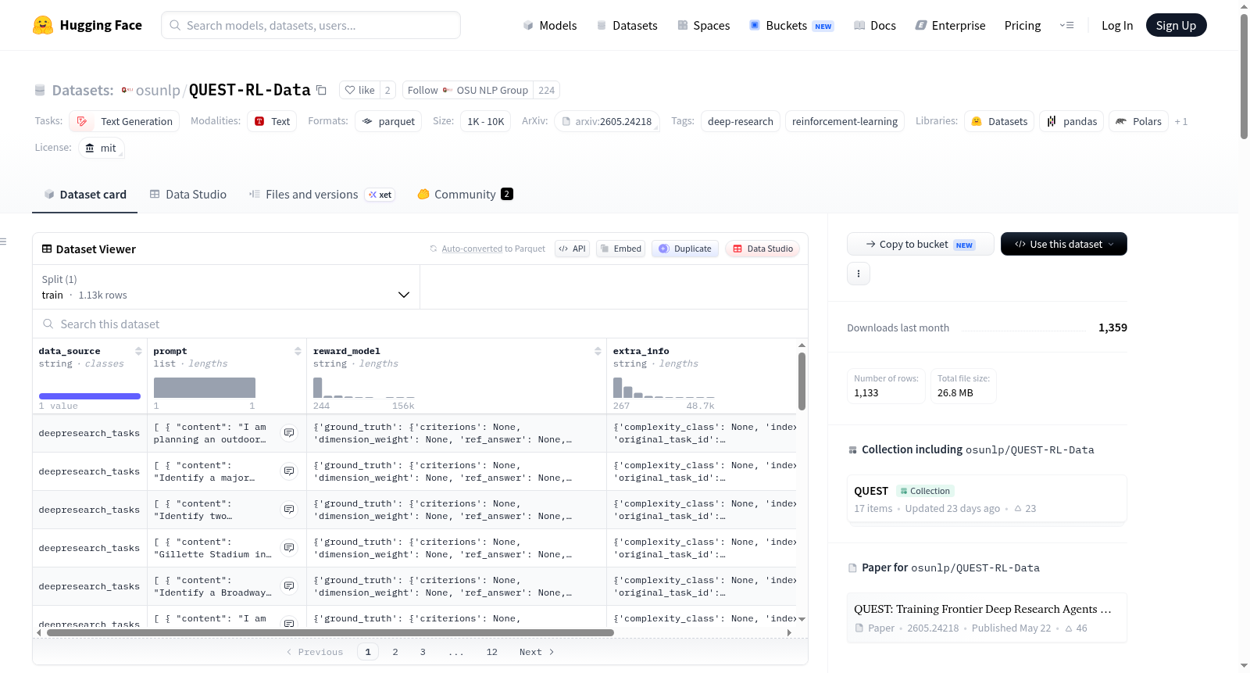Open the expand navigation menu icon
The image size is (1250, 673).
(x=1066, y=25)
